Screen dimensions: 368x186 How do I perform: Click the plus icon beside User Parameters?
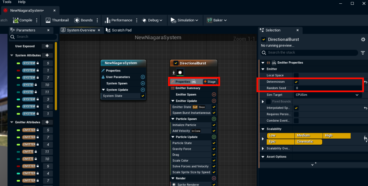(143, 77)
